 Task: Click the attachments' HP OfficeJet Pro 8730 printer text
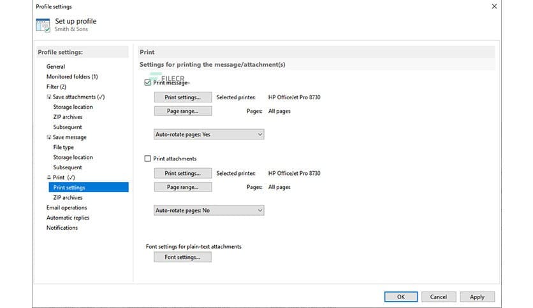[295, 173]
